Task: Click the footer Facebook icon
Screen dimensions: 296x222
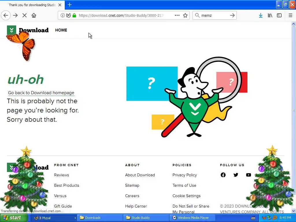Action: (223, 175)
